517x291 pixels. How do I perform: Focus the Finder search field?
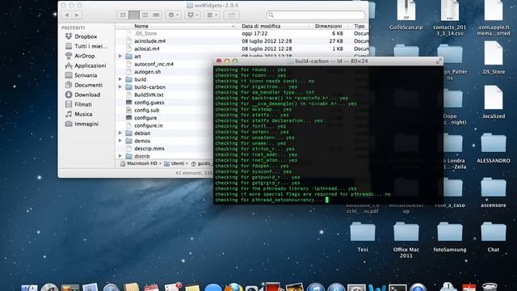[x=316, y=15]
